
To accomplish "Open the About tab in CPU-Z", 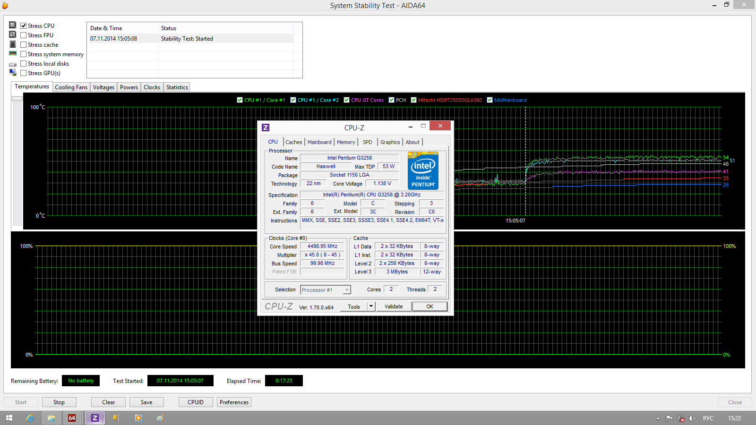I will 412,142.
